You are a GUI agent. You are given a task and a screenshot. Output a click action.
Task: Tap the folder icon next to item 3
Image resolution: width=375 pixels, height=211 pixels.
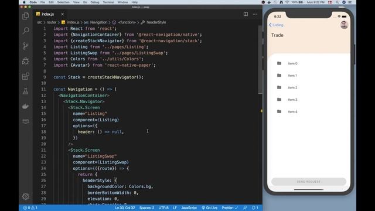279,99
